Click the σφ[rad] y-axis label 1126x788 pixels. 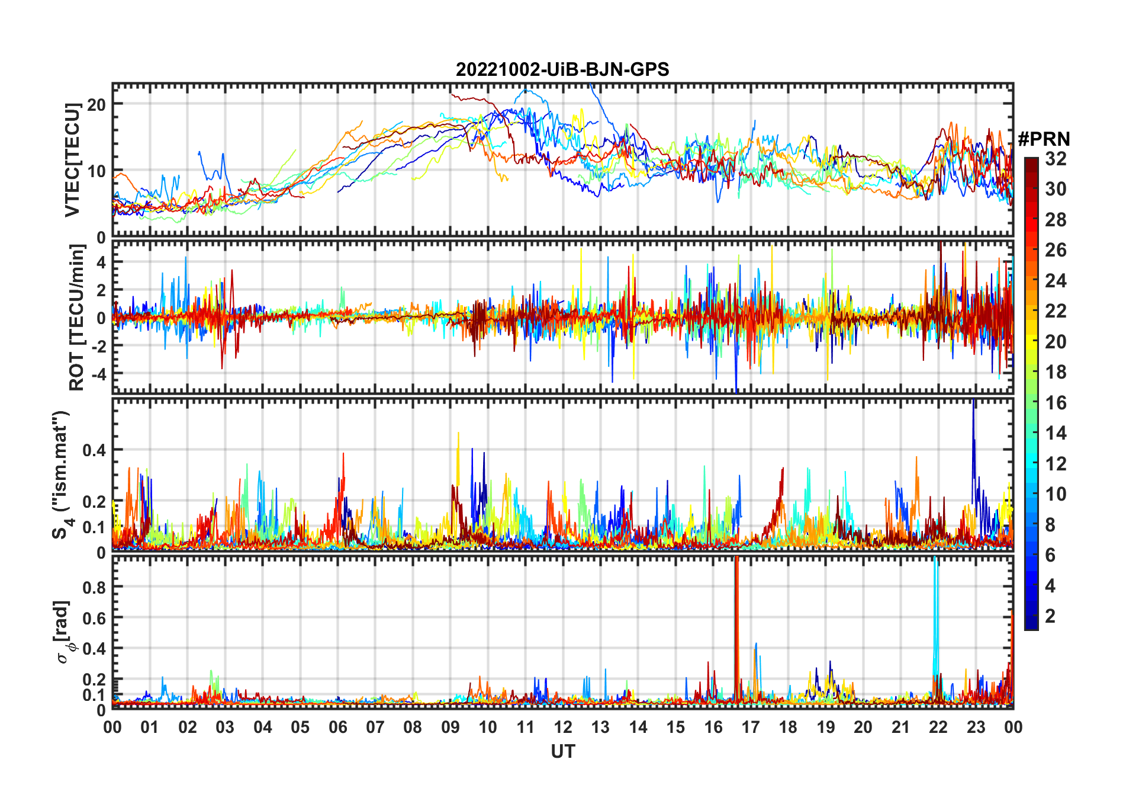(x=63, y=632)
